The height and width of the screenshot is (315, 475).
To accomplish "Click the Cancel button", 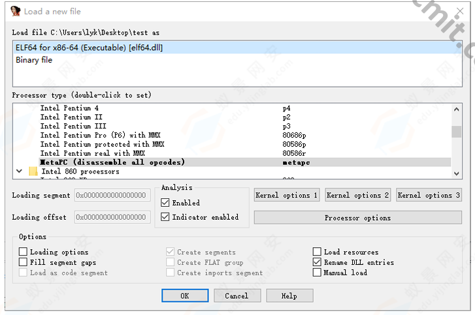I will [237, 295].
